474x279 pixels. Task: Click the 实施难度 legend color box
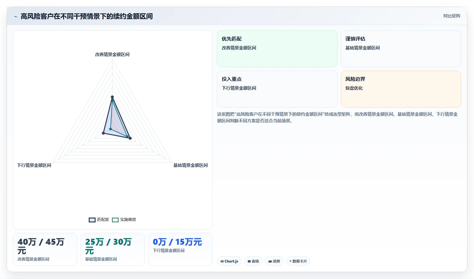click(x=115, y=220)
